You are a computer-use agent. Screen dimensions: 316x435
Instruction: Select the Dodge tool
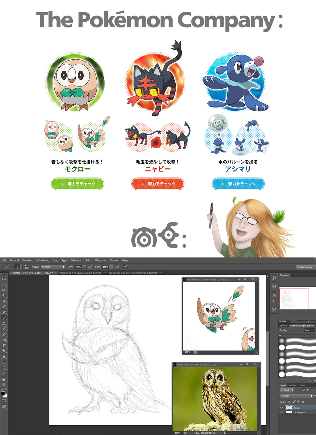click(x=4, y=351)
